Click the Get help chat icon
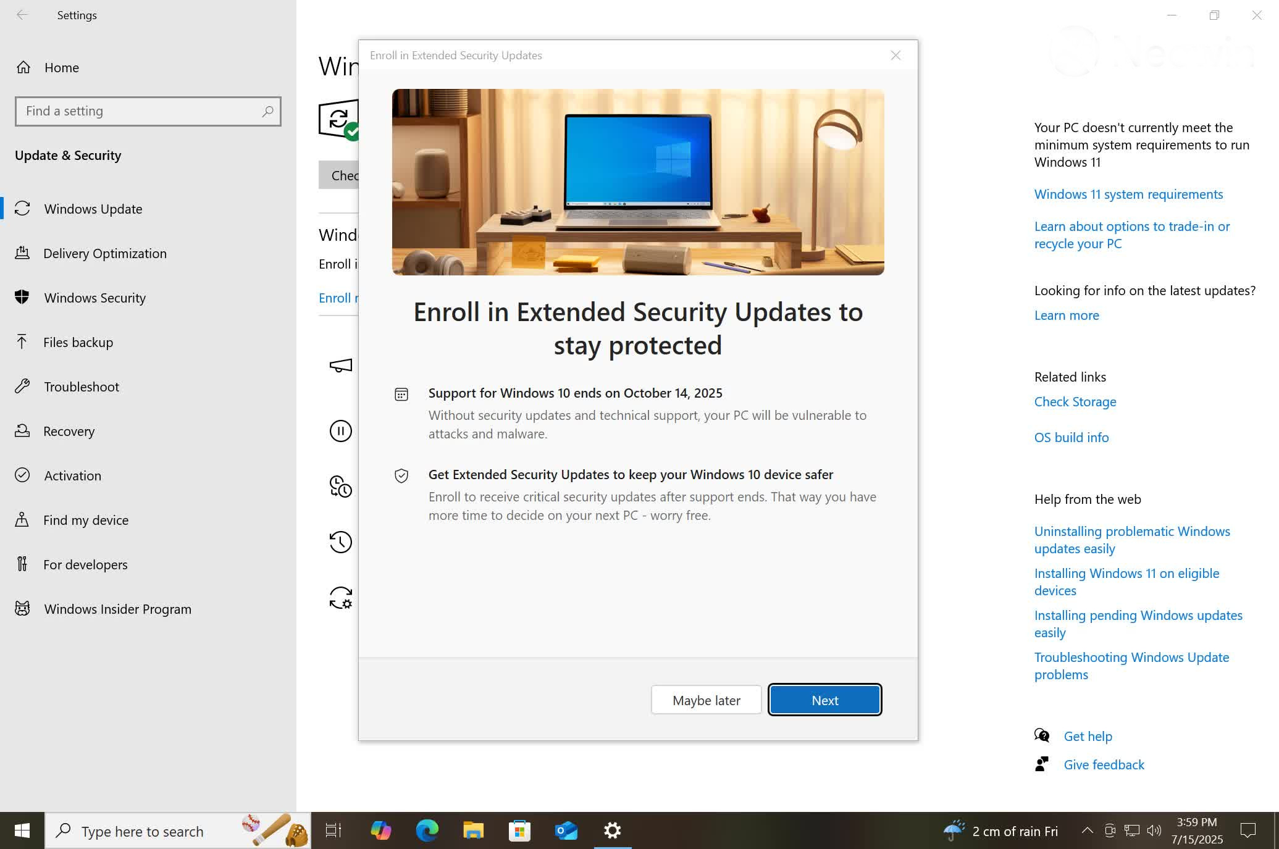 click(1042, 735)
